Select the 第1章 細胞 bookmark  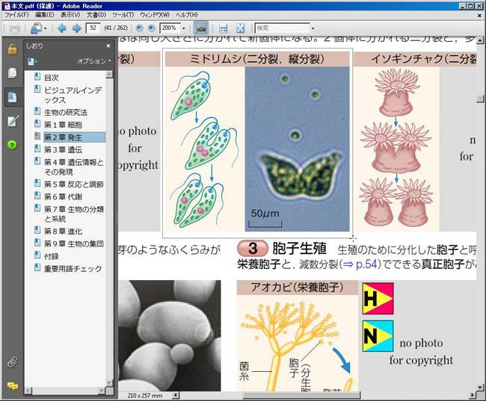coord(63,125)
